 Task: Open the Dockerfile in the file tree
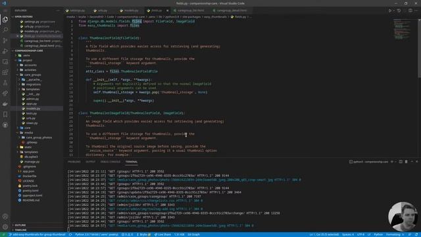tap(30, 176)
